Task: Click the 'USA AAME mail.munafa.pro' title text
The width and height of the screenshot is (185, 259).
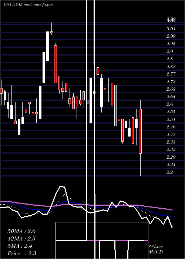Action: pyautogui.click(x=28, y=4)
